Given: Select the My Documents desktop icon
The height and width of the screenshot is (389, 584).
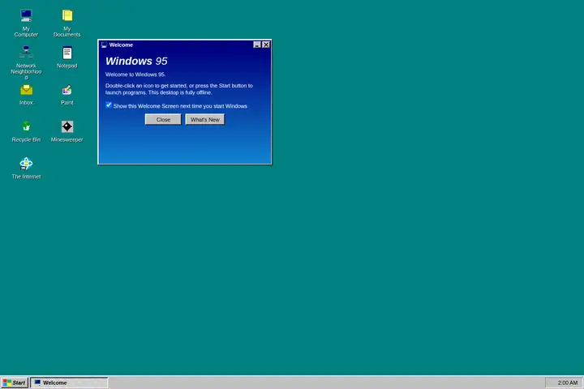Looking at the screenshot, I should [x=67, y=23].
